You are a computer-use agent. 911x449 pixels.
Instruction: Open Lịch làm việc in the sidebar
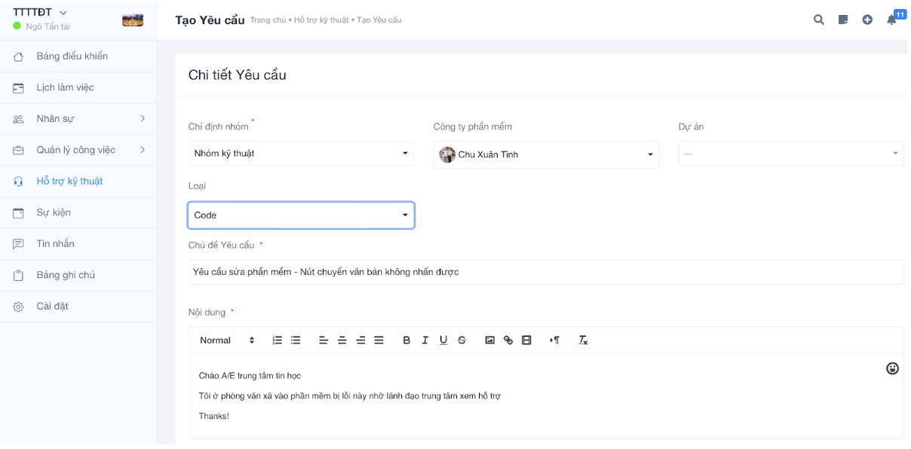[x=65, y=87]
